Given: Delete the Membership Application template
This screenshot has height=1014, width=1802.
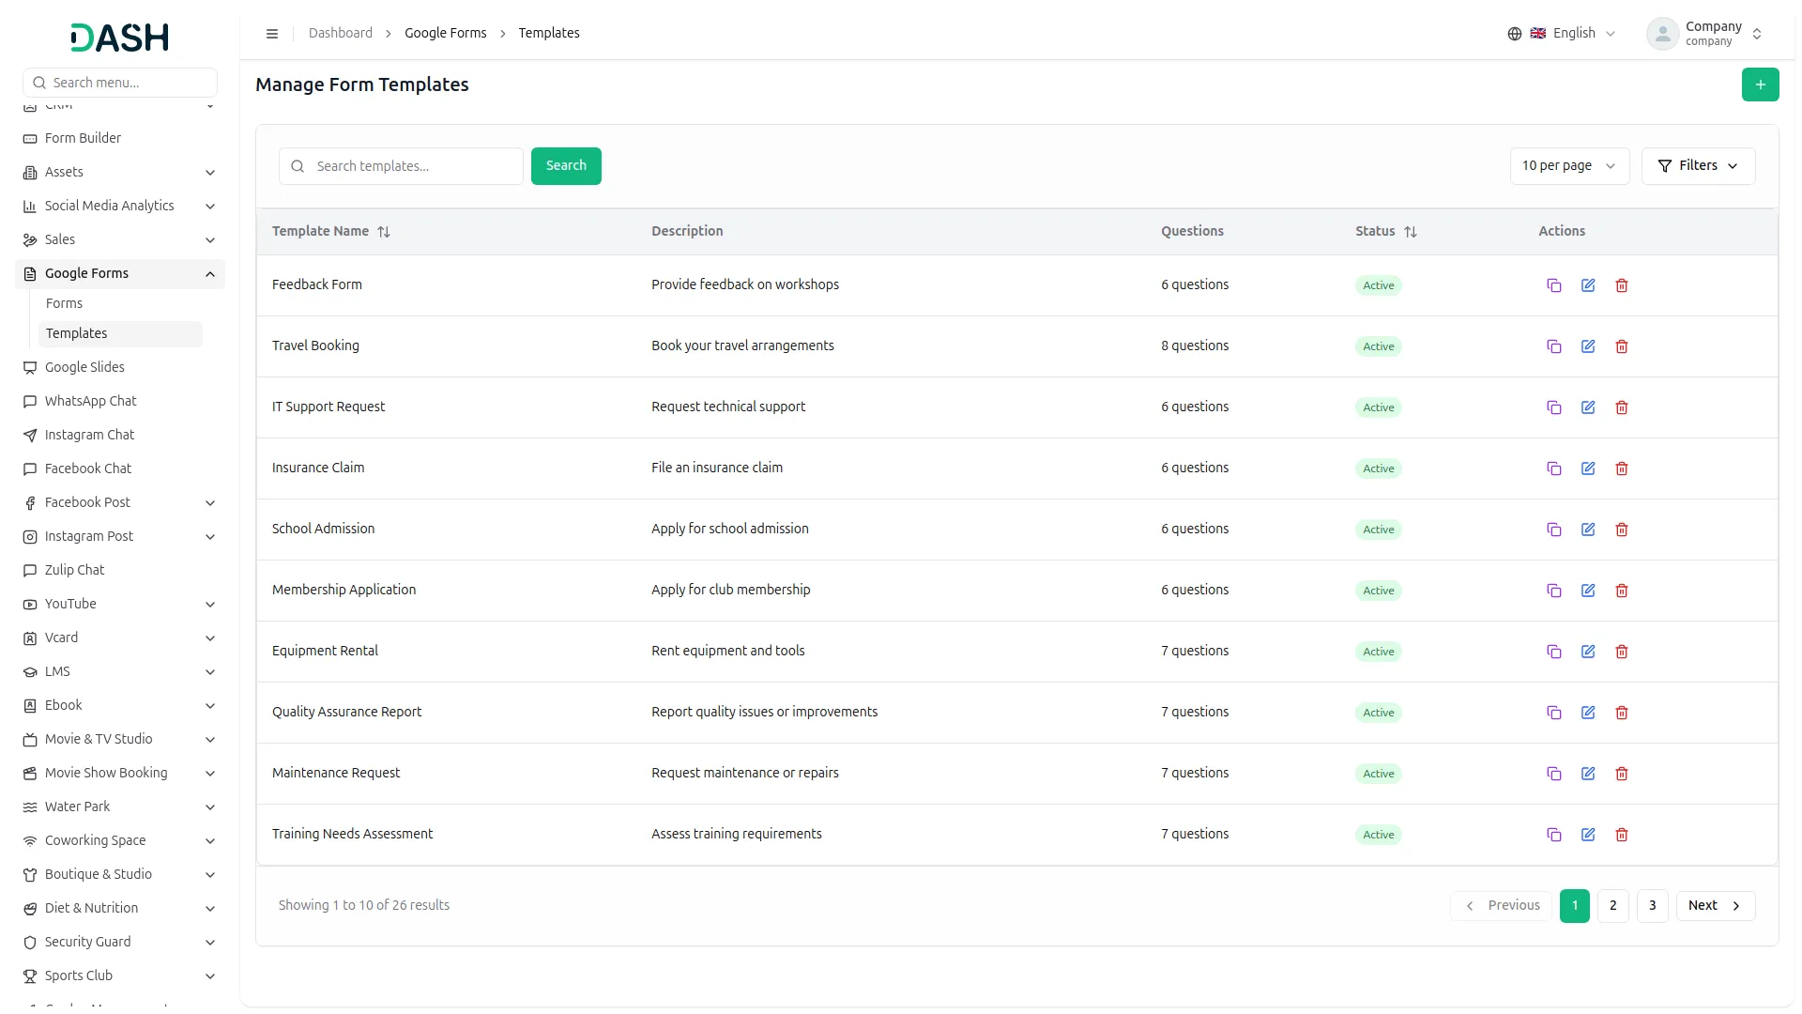Looking at the screenshot, I should pos(1622,591).
